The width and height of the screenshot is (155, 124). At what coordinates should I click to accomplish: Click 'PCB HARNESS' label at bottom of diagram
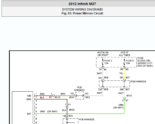click(x=87, y=119)
